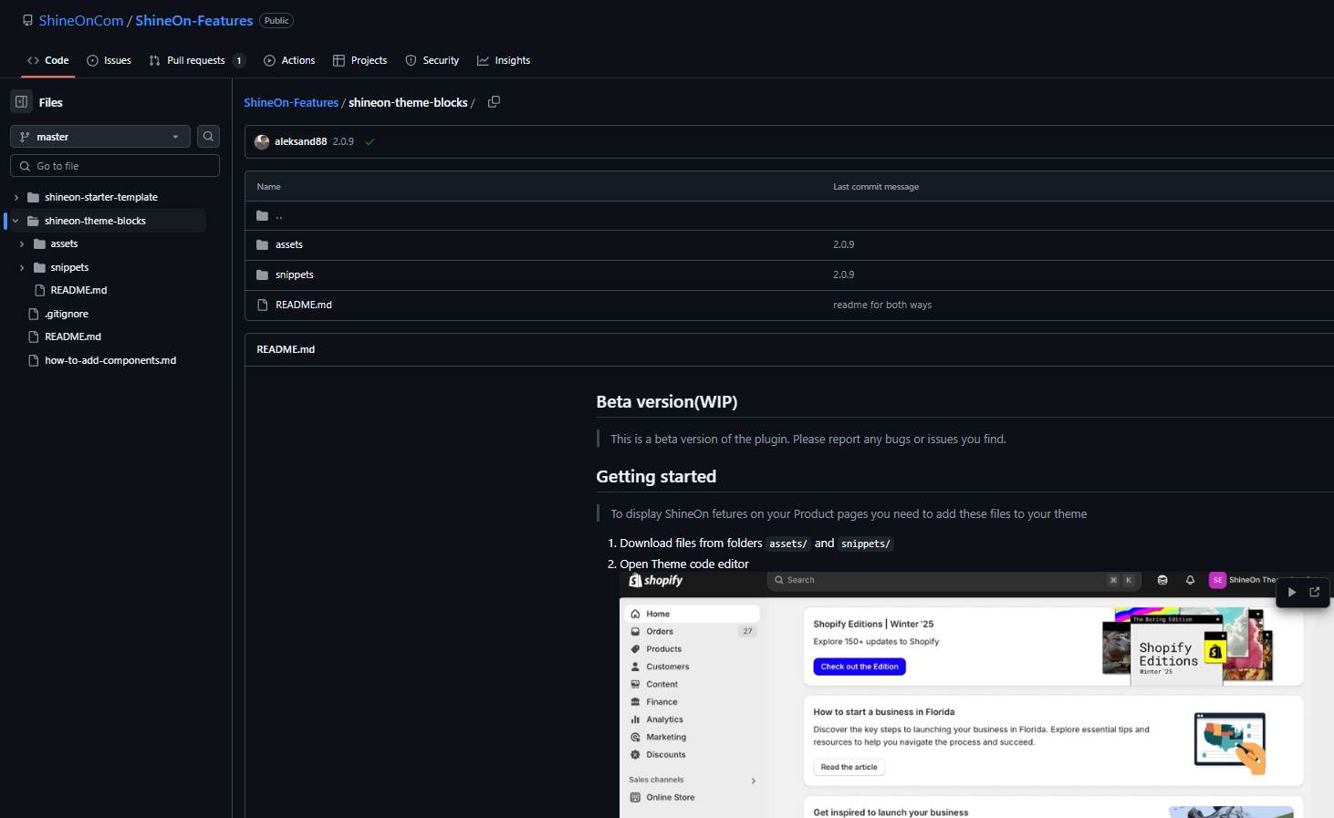Open the 2.0.9 commit on assets row
This screenshot has width=1334, height=818.
tap(844, 244)
